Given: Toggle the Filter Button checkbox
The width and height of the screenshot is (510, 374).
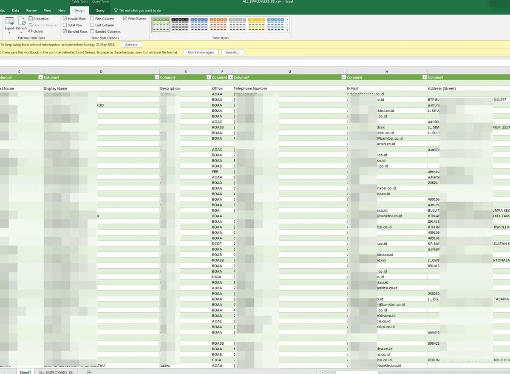Looking at the screenshot, I should [125, 19].
